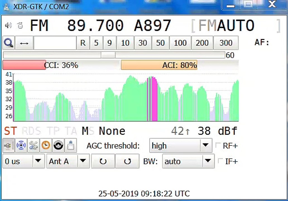288x201 pixels.
Task: Click the 42 peak signal value
Action: pyautogui.click(x=180, y=131)
